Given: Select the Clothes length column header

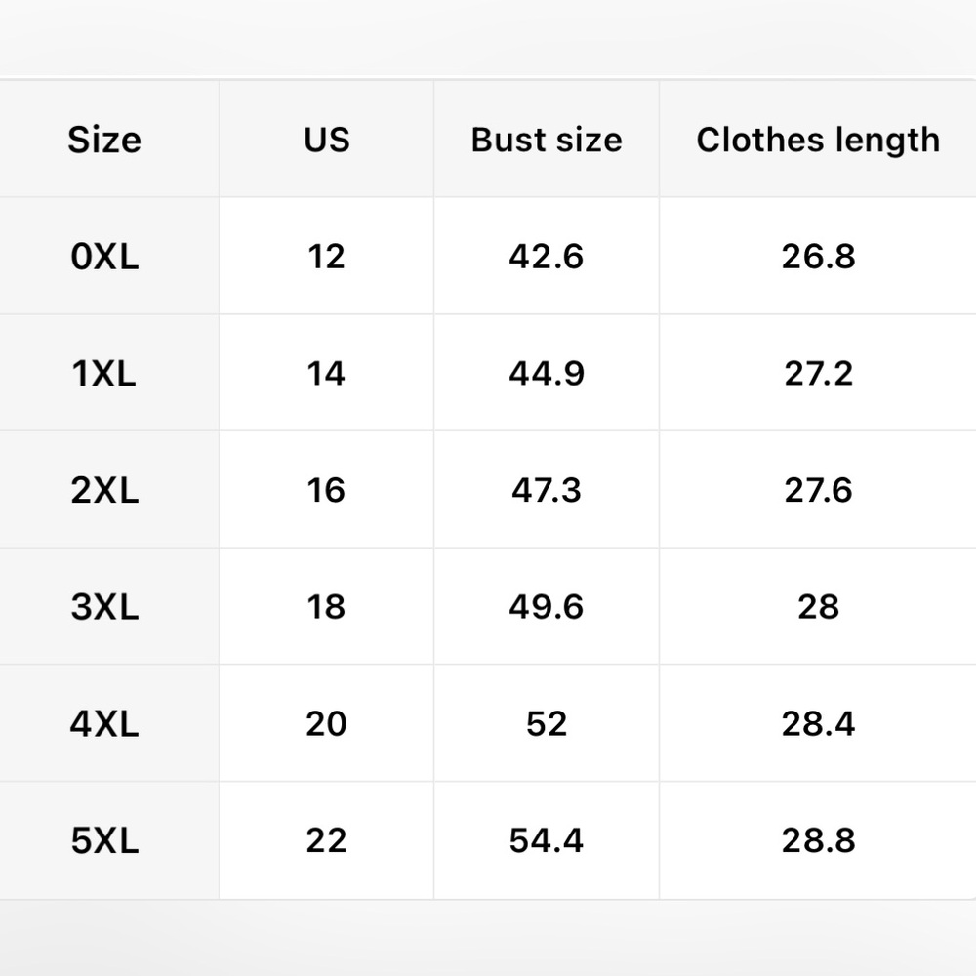Looking at the screenshot, I should 818,140.
